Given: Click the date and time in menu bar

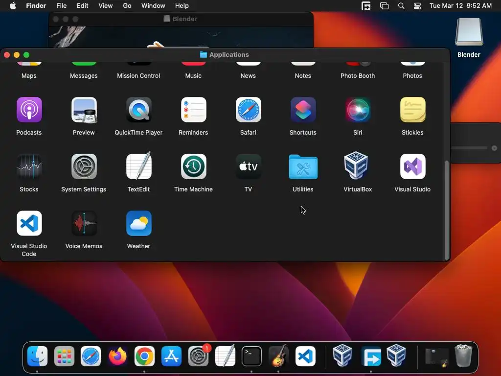Looking at the screenshot, I should pos(460,6).
